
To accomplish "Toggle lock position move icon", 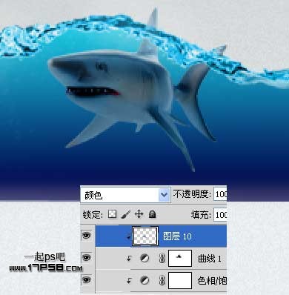I will coord(139,214).
